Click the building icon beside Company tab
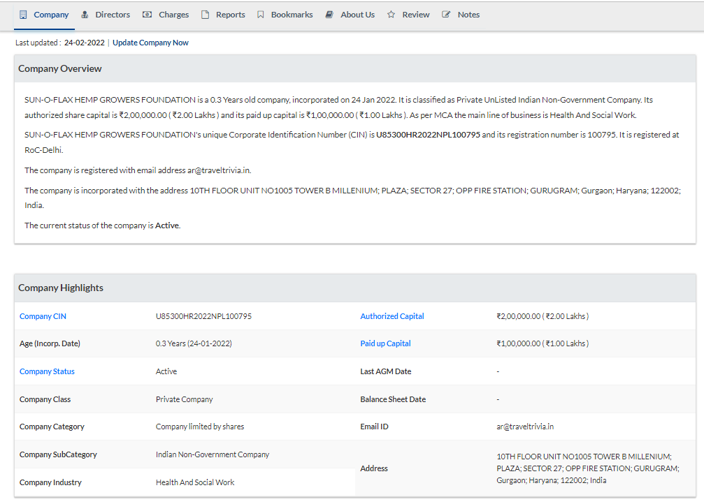Image resolution: width=704 pixels, height=504 pixels. 23,15
